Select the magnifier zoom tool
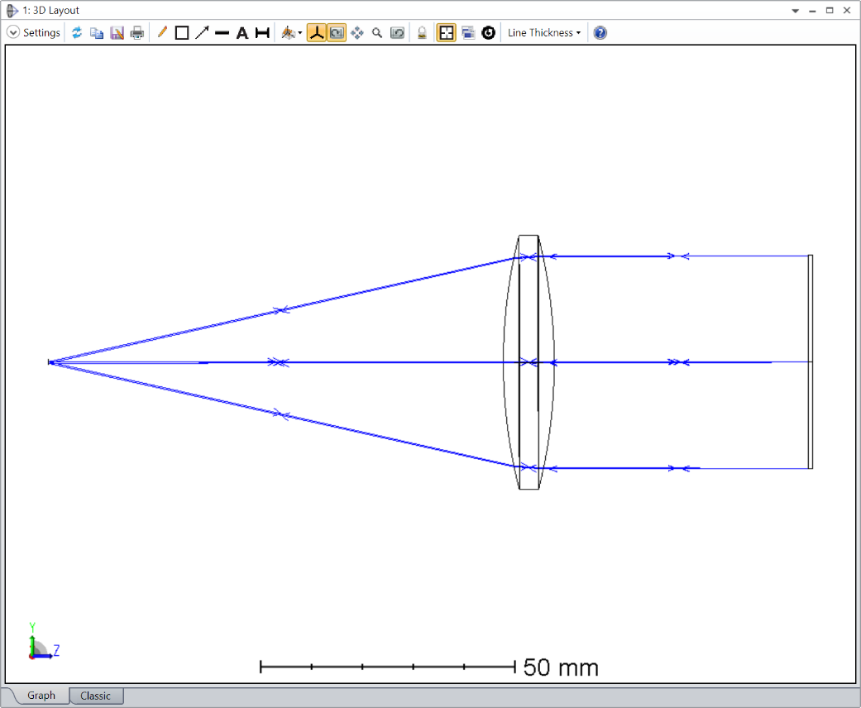Viewport: 861px width, 708px height. pyautogui.click(x=376, y=33)
